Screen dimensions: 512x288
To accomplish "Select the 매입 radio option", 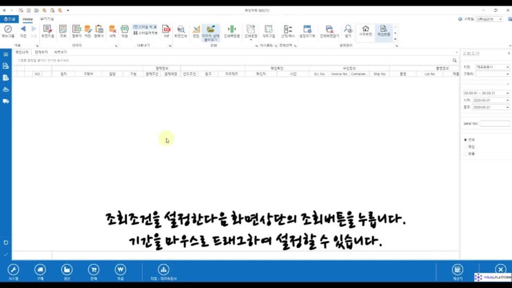I will (x=466, y=147).
